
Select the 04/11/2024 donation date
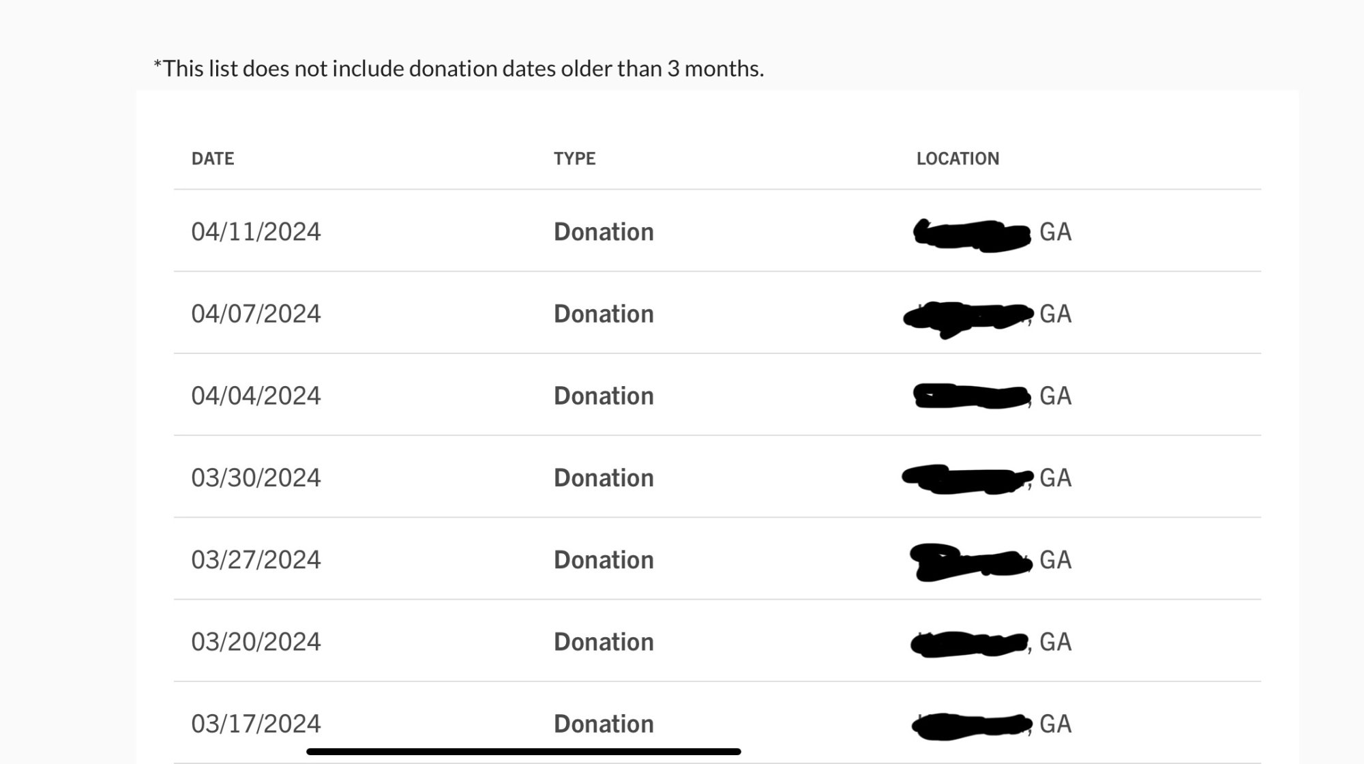tap(256, 232)
